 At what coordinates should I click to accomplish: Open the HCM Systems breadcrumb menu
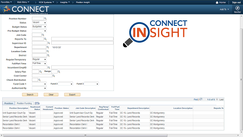pos(46,2)
